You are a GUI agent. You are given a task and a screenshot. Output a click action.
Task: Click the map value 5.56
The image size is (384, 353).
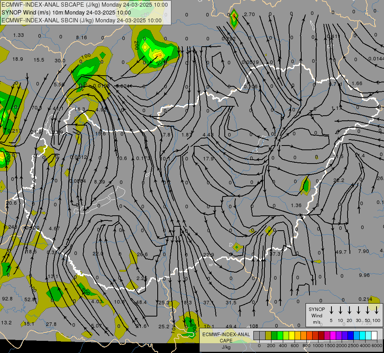pos(59,84)
